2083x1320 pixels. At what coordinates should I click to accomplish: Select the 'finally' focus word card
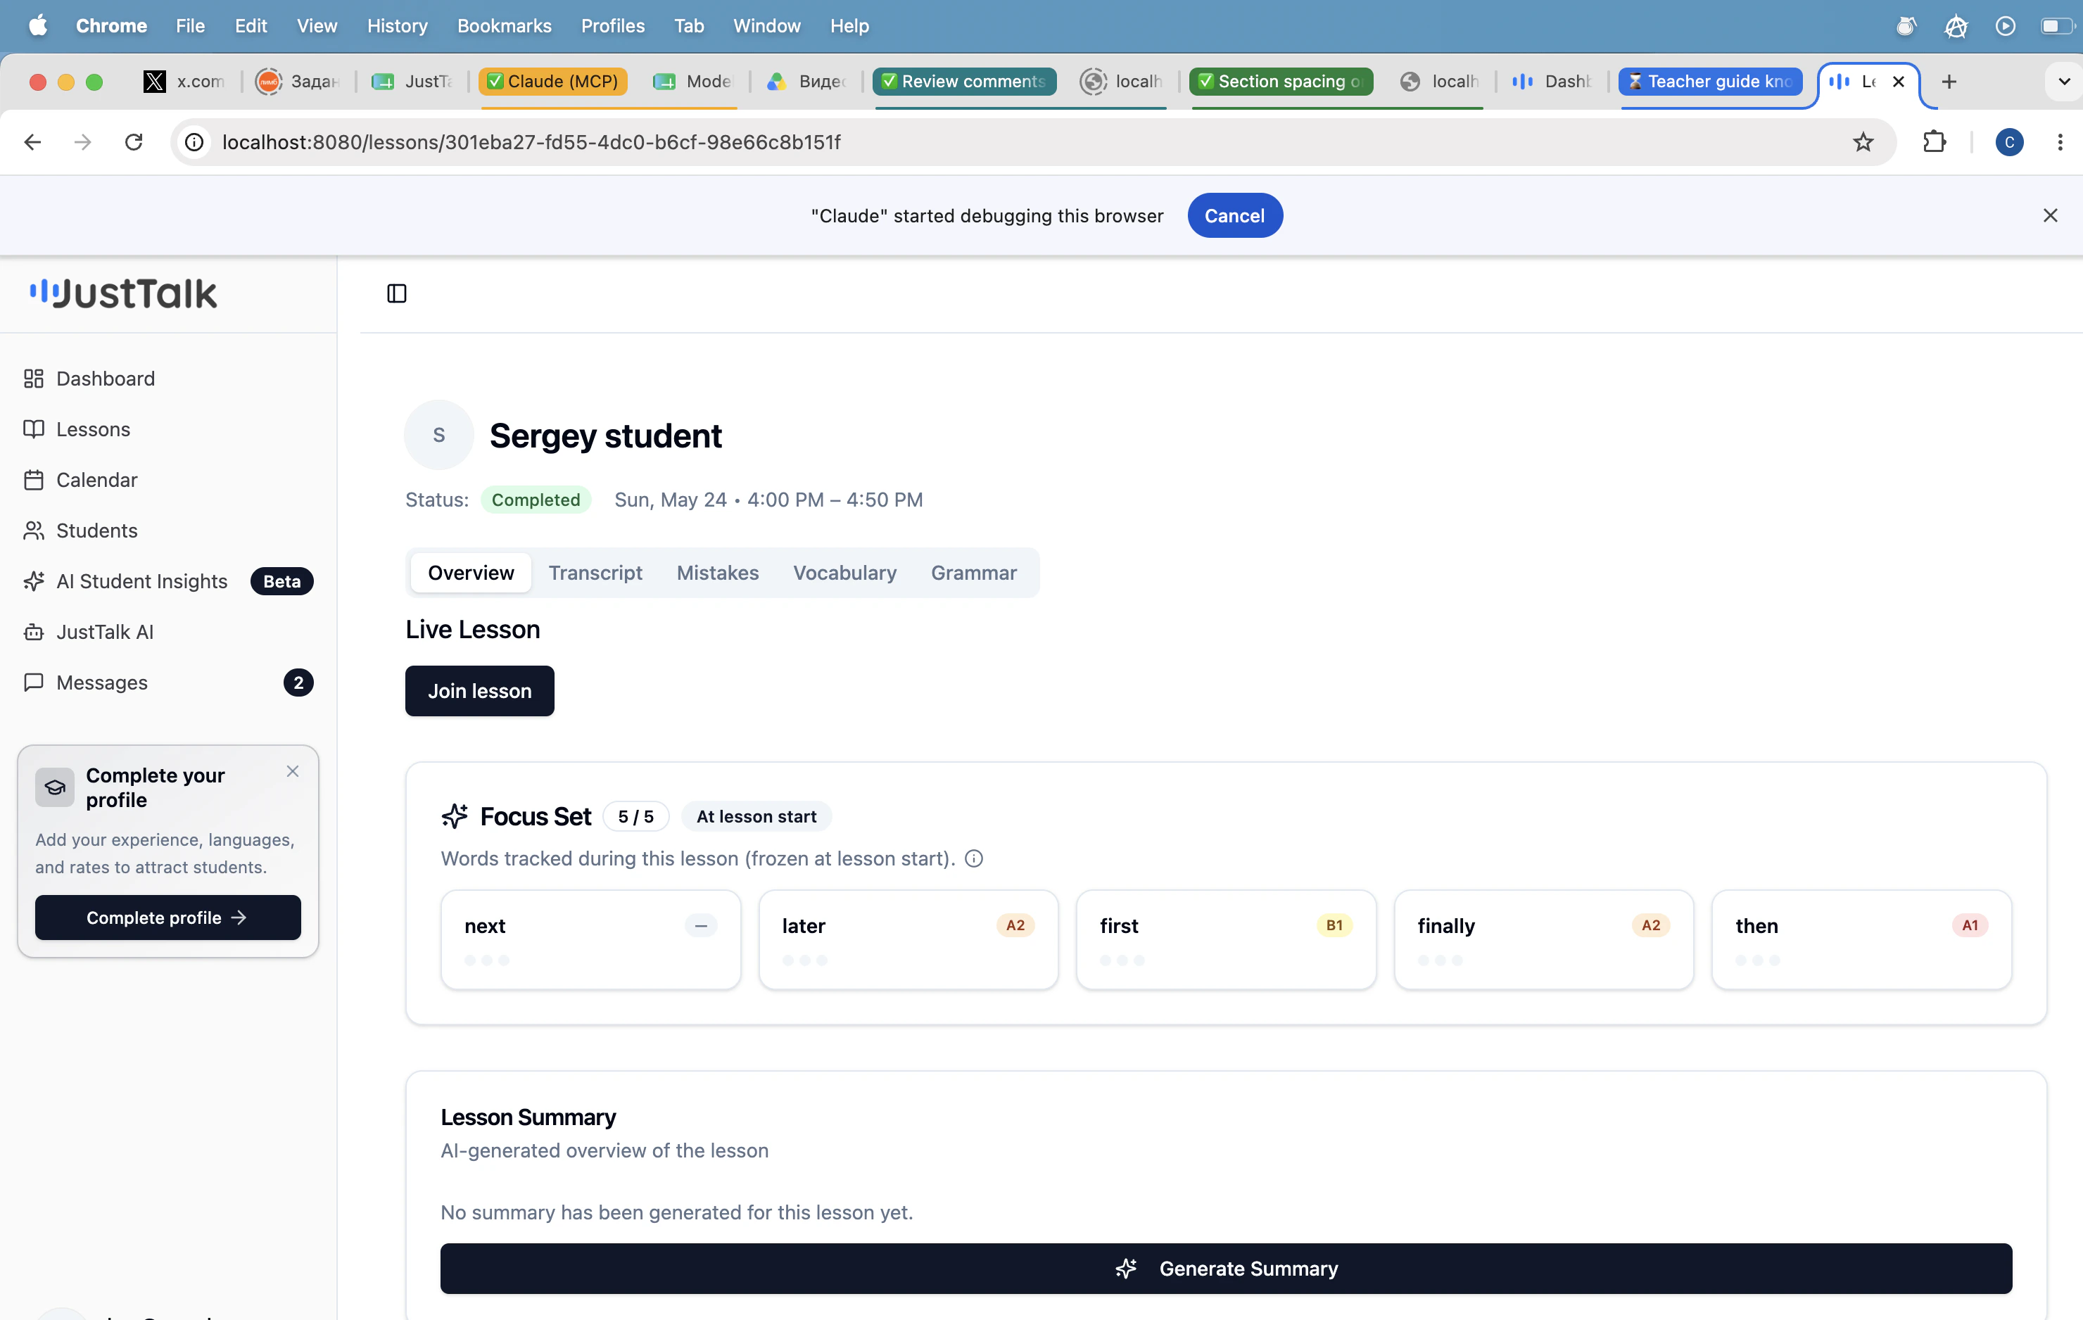(x=1543, y=939)
